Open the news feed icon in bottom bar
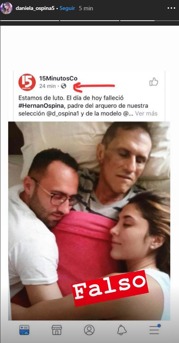The height and width of the screenshot is (343, 179). (24, 330)
